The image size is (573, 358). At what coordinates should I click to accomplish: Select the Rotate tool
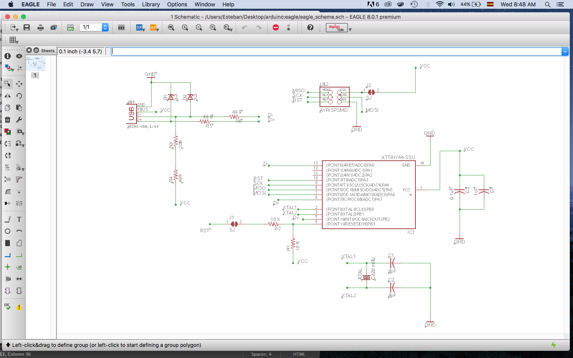tap(19, 96)
